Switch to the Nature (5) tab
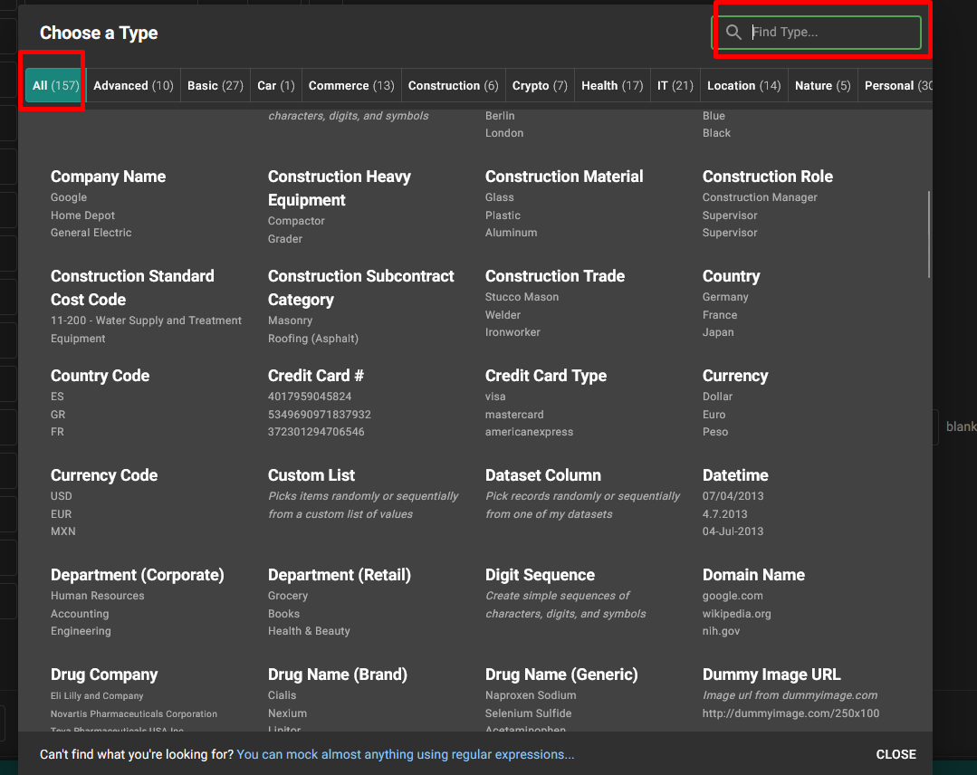 click(x=822, y=85)
